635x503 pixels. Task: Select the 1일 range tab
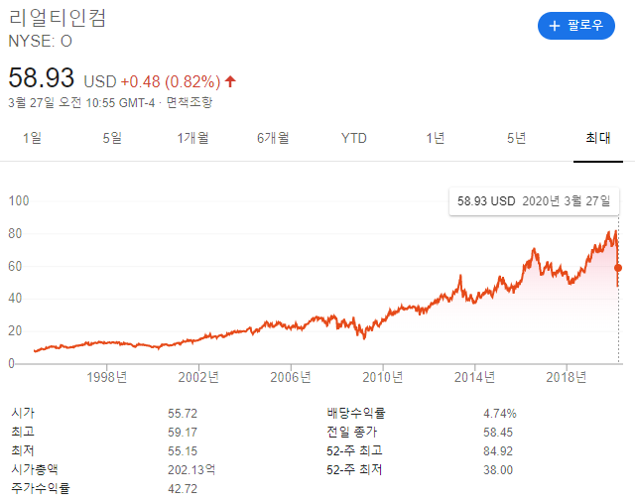point(32,138)
